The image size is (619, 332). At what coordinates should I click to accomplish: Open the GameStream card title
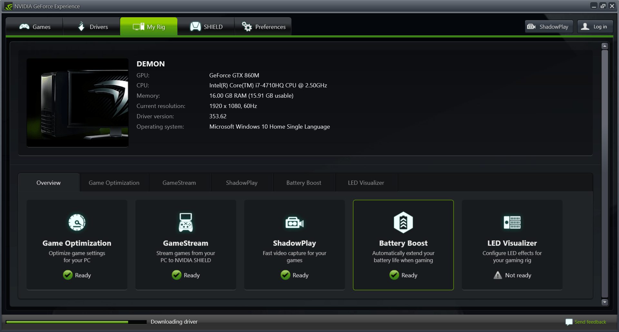click(186, 243)
